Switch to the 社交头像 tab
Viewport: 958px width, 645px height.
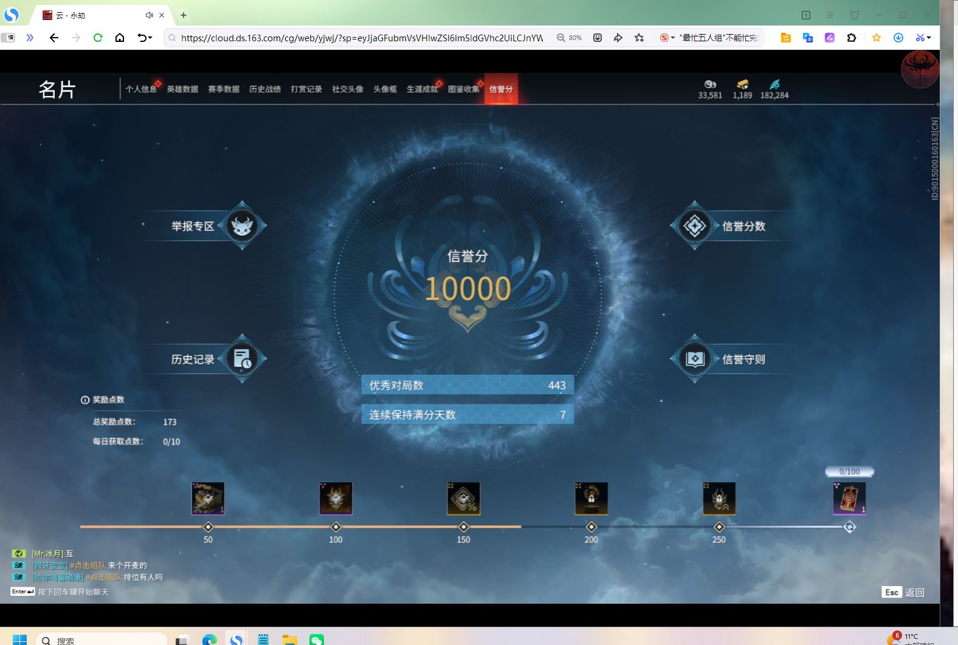(x=348, y=89)
